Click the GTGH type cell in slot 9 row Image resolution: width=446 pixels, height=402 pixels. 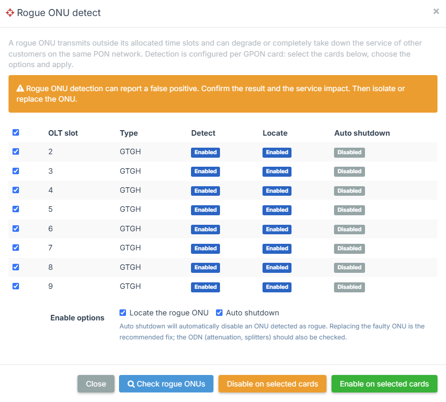[130, 286]
